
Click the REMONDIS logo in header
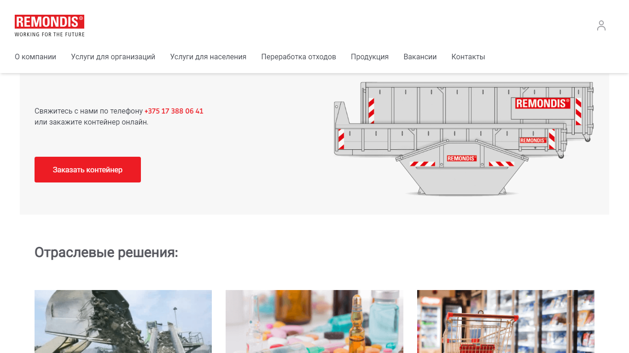click(50, 26)
